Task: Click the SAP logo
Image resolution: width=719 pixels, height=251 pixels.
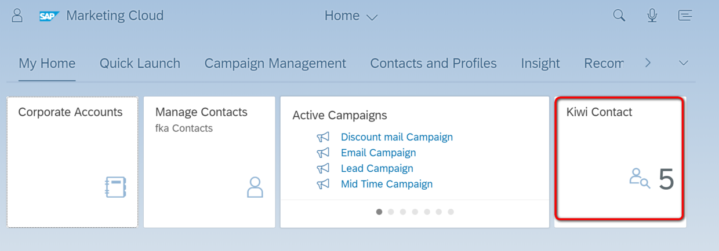Action: [49, 16]
